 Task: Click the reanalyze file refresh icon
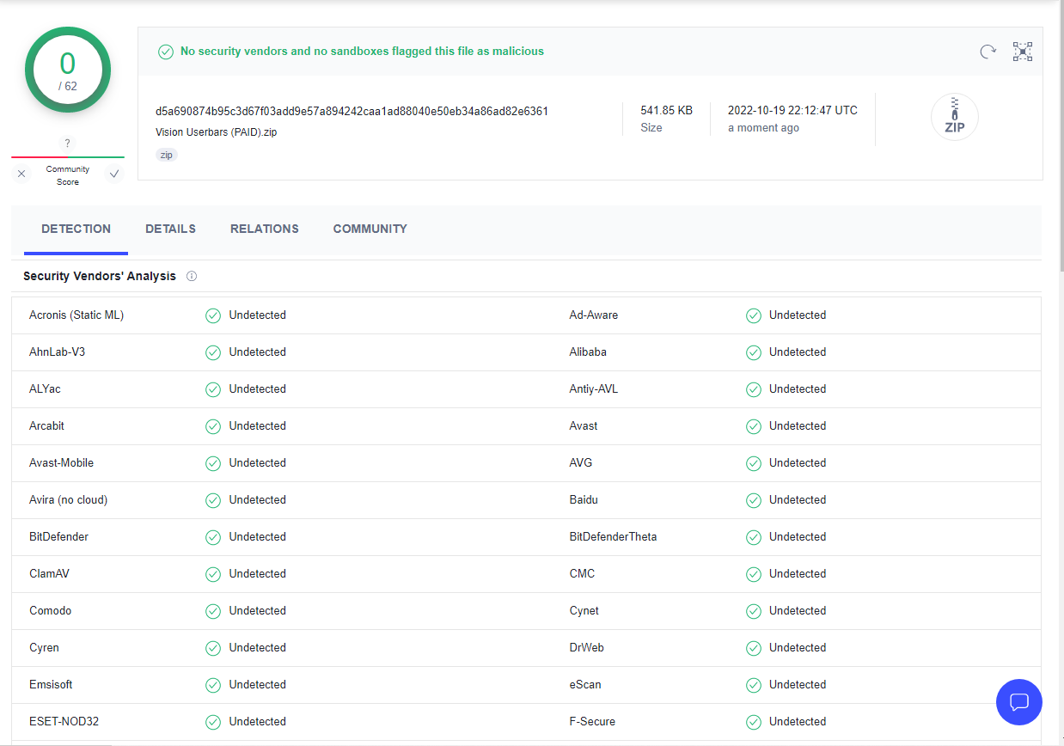point(988,52)
